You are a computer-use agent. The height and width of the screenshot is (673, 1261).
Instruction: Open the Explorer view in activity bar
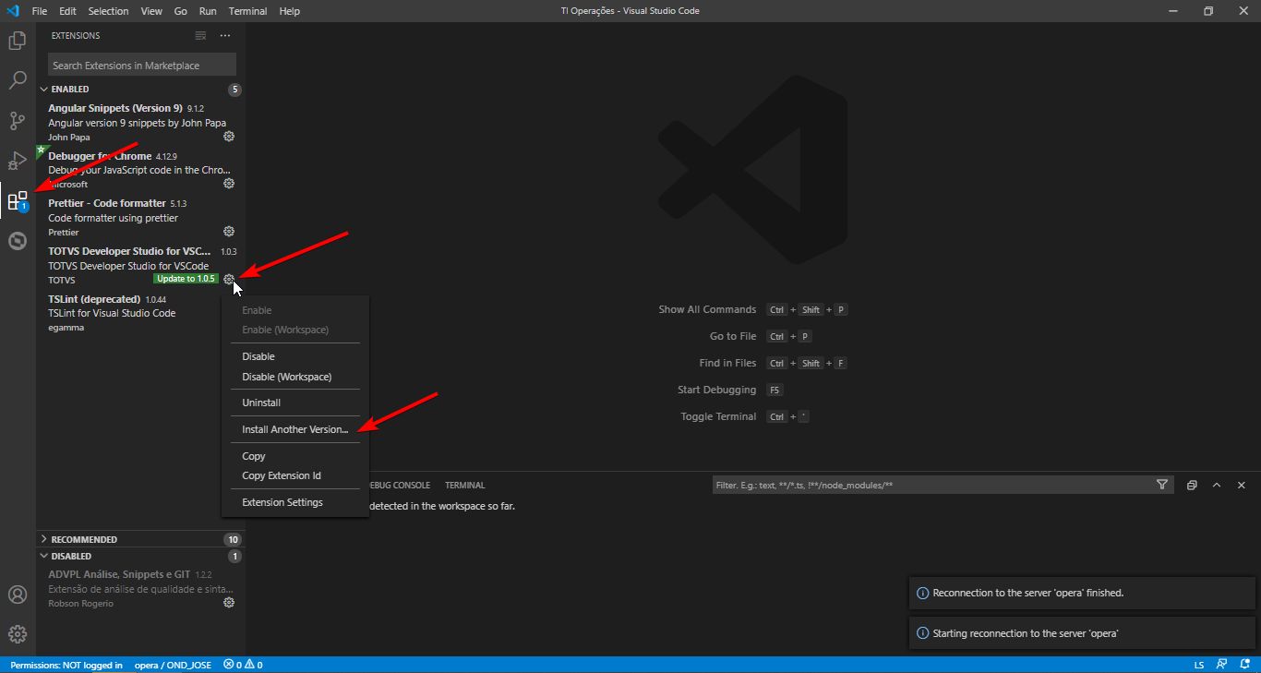(x=18, y=41)
